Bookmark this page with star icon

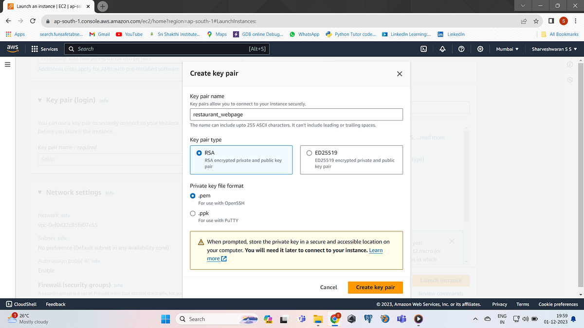(x=536, y=21)
